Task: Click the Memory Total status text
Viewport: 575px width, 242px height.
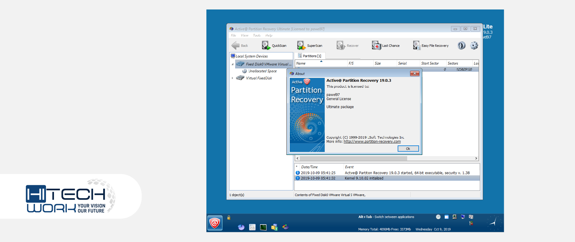Action: 384,229
